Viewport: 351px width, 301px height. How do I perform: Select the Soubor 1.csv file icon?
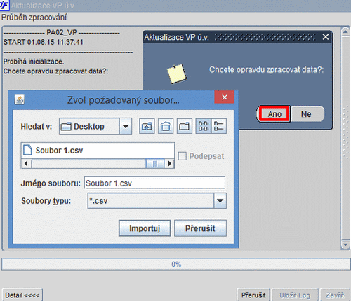pos(27,150)
